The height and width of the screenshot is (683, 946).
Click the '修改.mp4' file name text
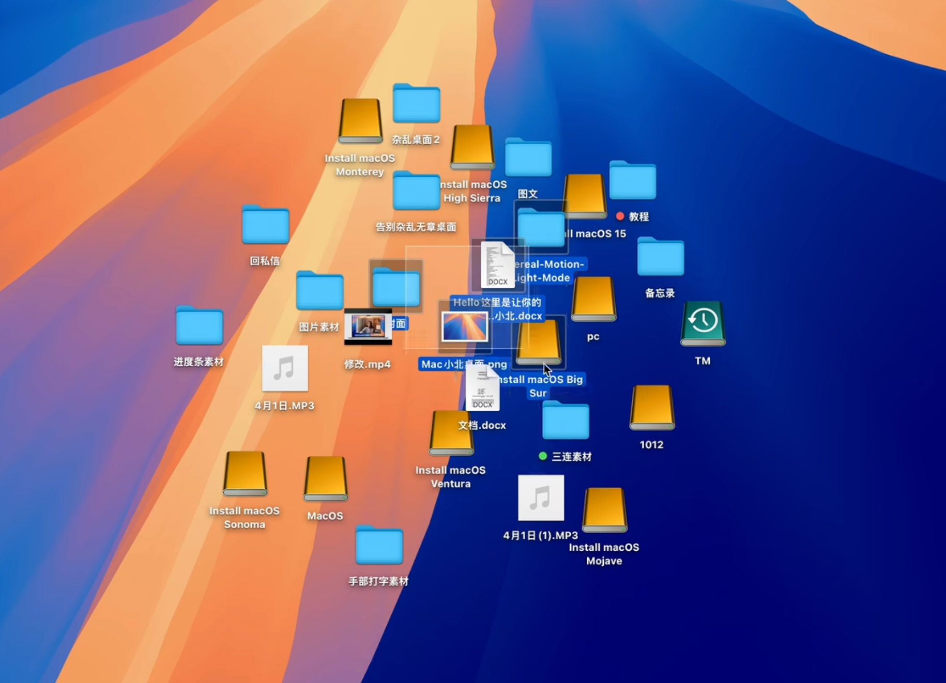pos(368,364)
